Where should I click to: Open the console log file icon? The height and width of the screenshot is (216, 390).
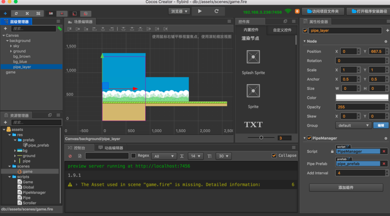coord(79,156)
